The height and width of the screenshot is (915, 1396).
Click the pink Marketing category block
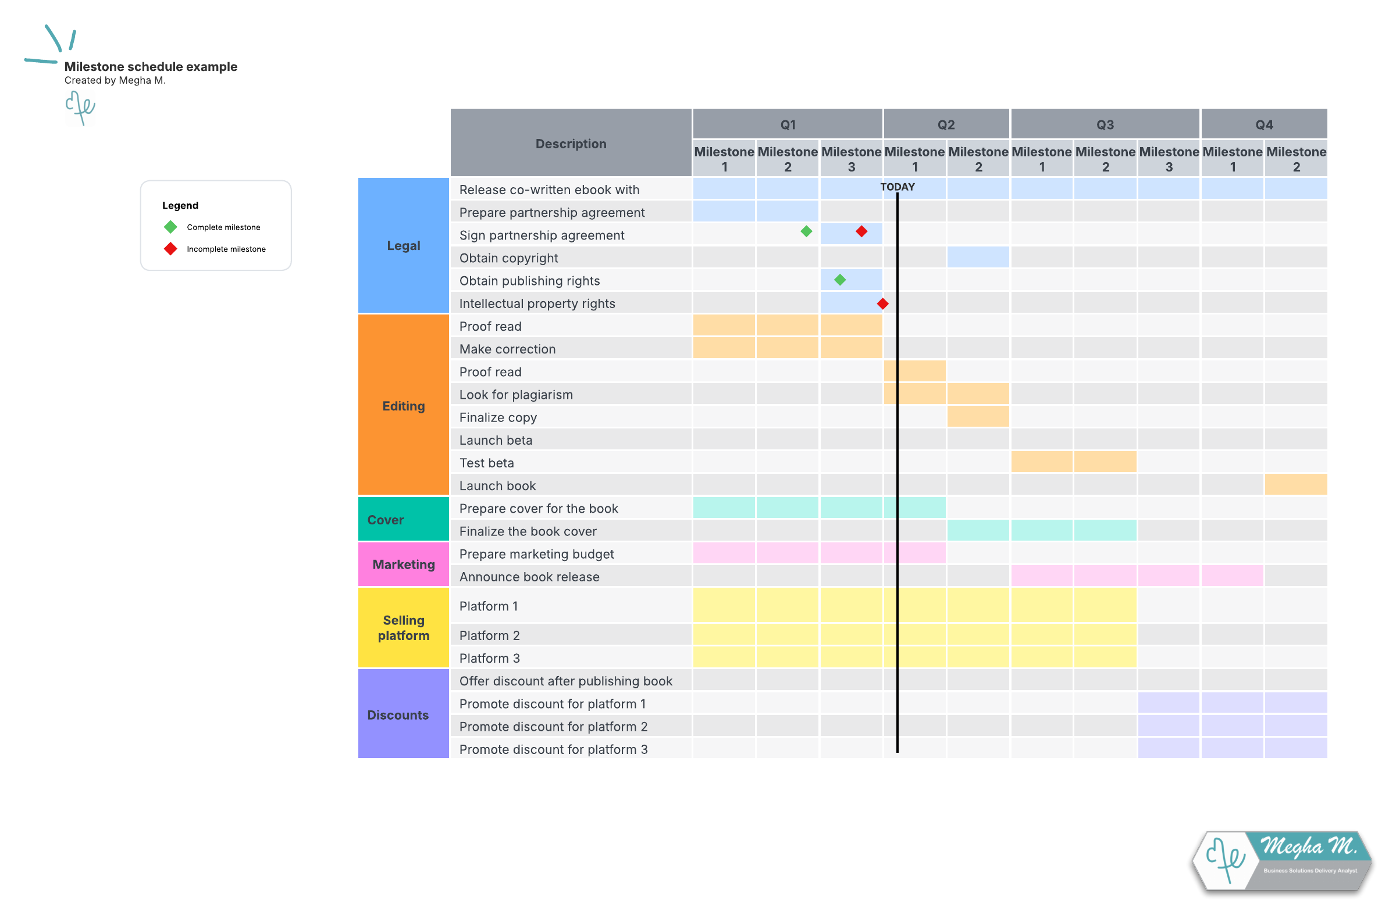[404, 564]
